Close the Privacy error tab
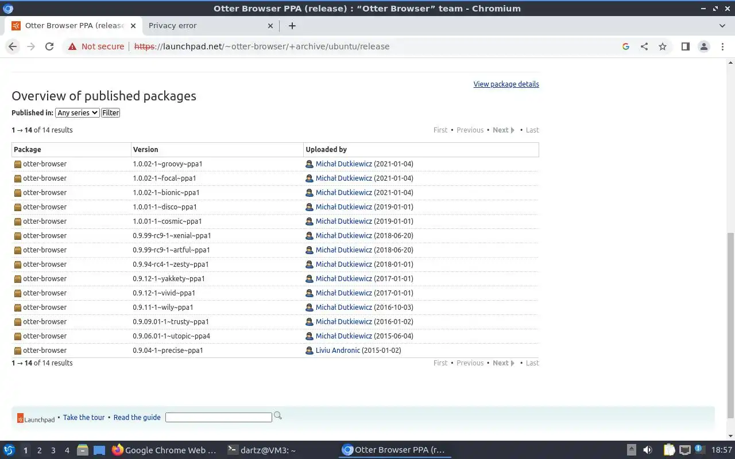Image resolution: width=735 pixels, height=459 pixels. tap(271, 25)
